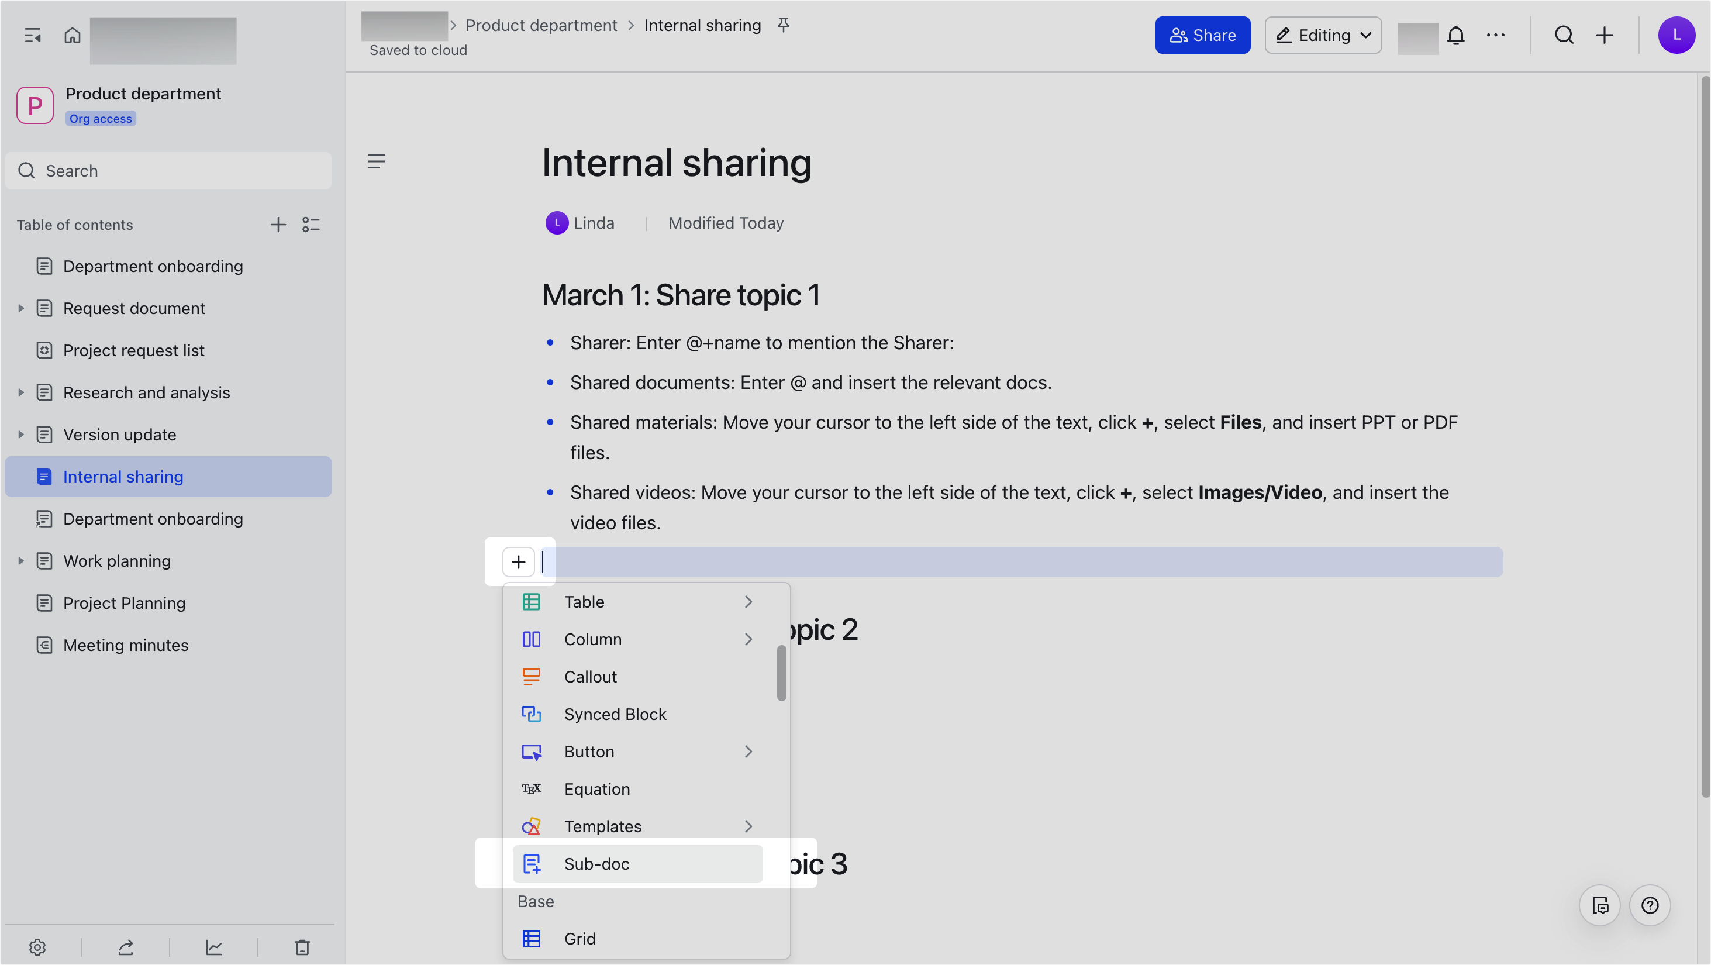Open the Column submenu
This screenshot has height=965, width=1711.
pos(637,640)
